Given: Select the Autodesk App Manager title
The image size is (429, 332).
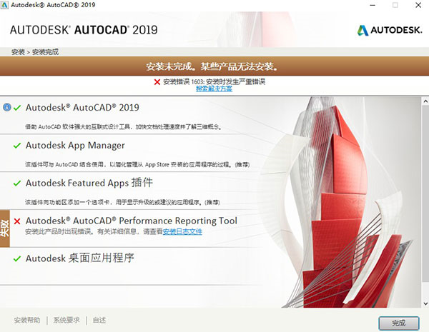Looking at the screenshot, I should 75,146.
